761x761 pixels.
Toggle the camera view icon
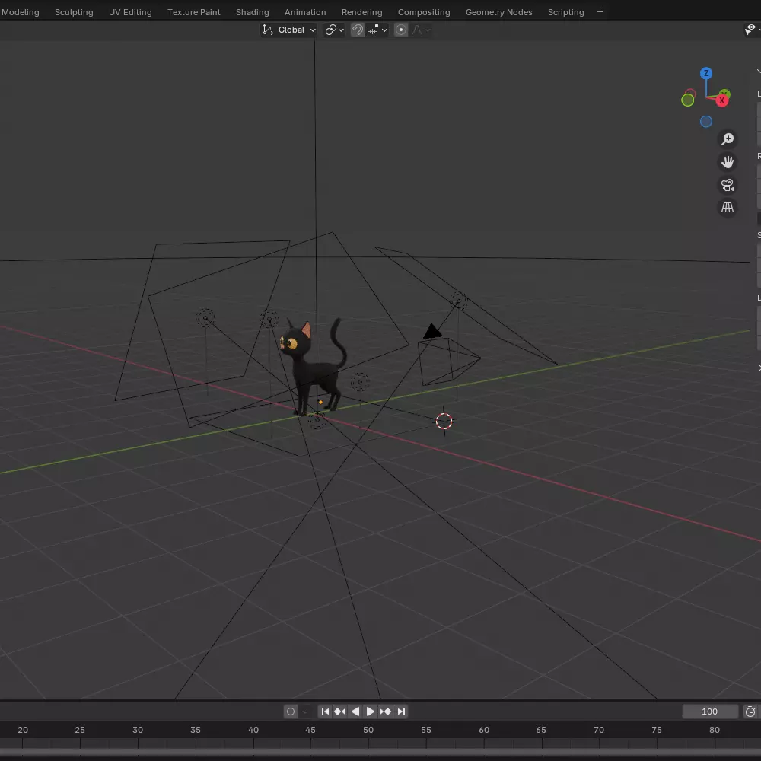point(727,185)
